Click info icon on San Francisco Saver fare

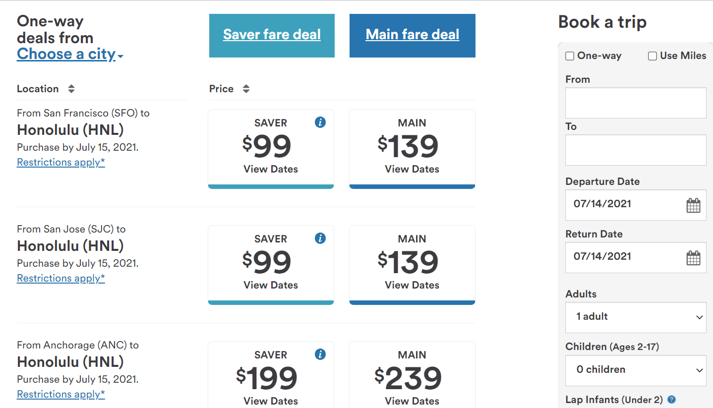(320, 122)
